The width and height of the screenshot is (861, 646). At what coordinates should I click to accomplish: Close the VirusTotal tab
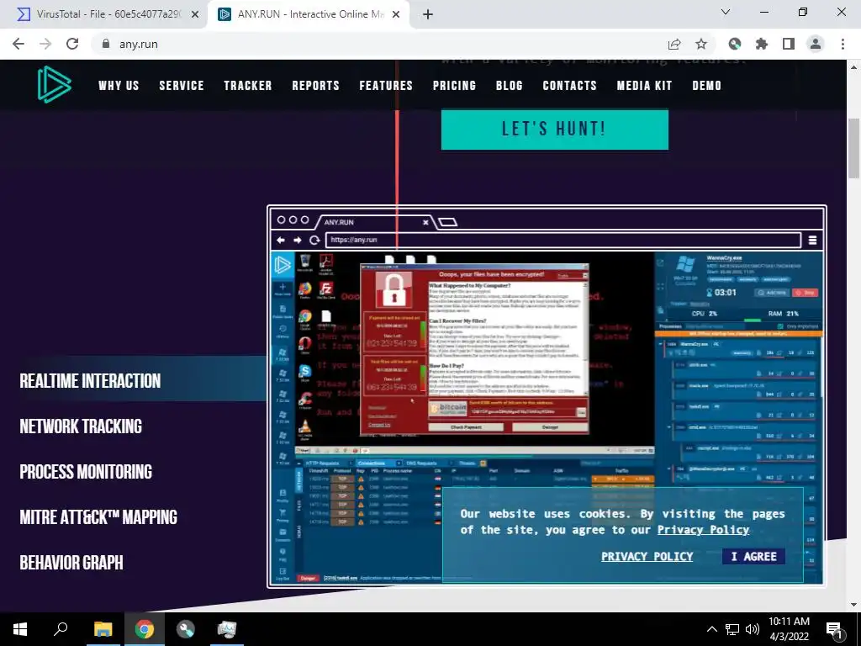pyautogui.click(x=195, y=14)
